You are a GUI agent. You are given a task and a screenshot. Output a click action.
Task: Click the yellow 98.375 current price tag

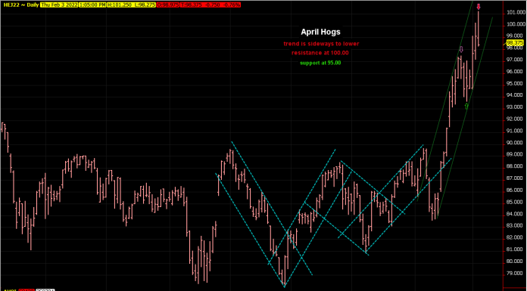point(515,42)
